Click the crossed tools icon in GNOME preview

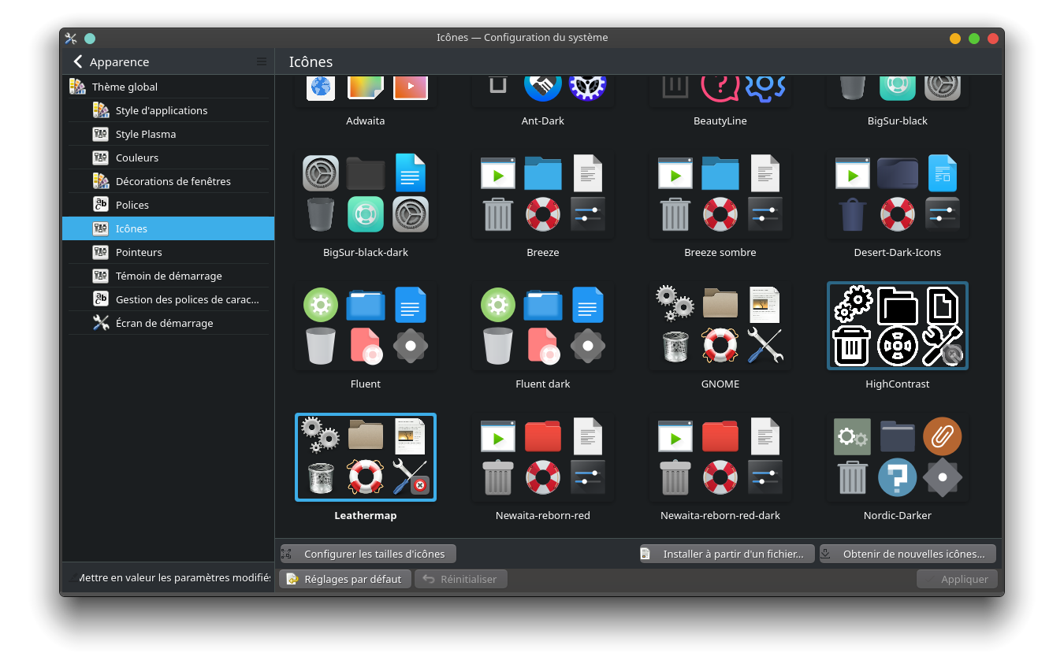pyautogui.click(x=765, y=345)
